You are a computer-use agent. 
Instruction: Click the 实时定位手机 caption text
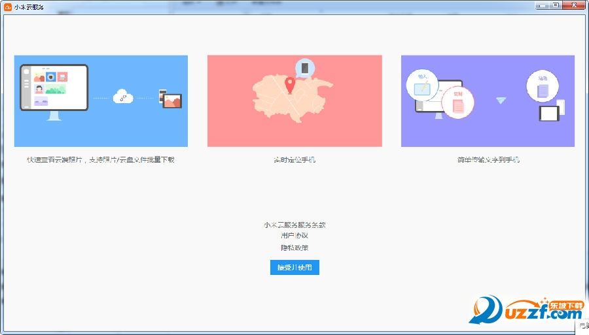click(294, 159)
